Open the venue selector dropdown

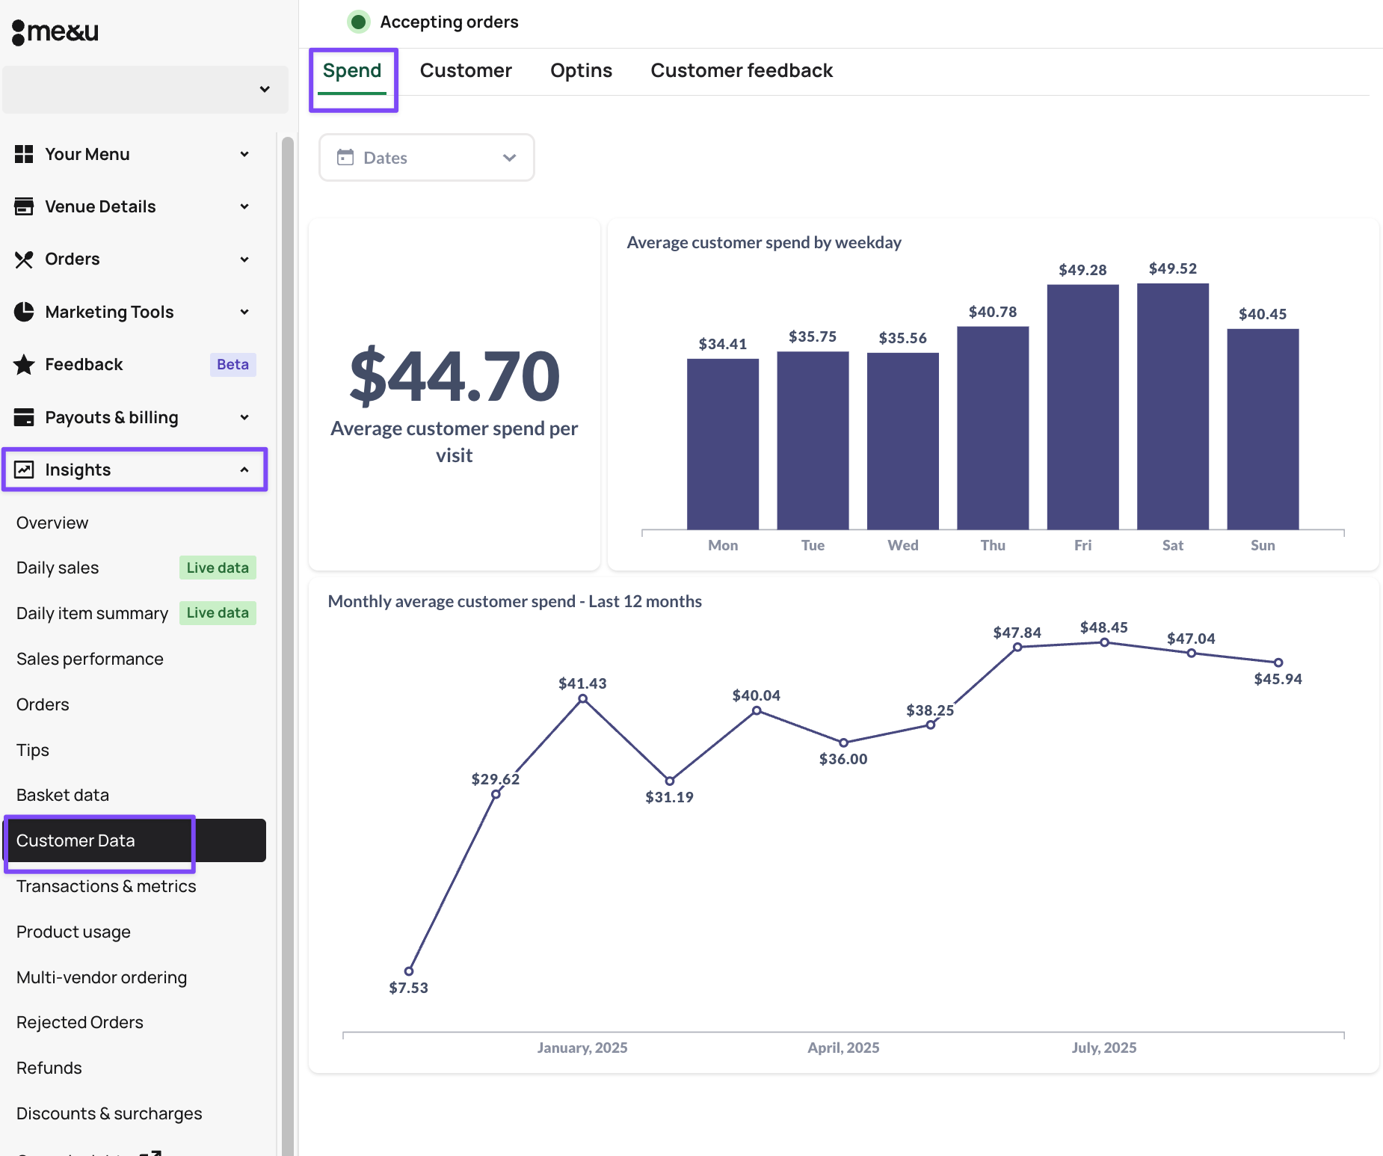click(x=146, y=90)
